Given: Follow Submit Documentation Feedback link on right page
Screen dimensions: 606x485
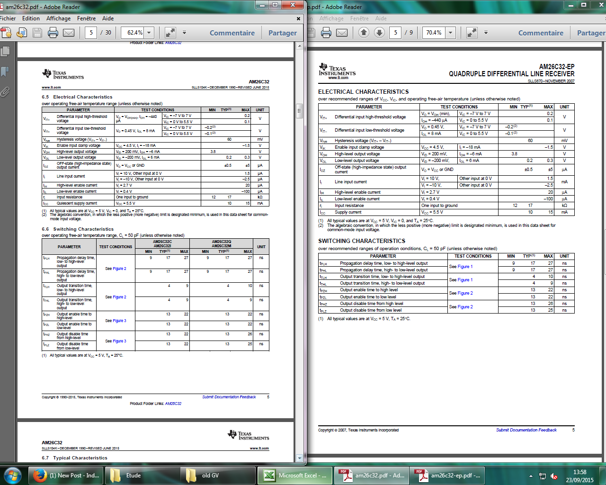Looking at the screenshot, I should pos(526,430).
